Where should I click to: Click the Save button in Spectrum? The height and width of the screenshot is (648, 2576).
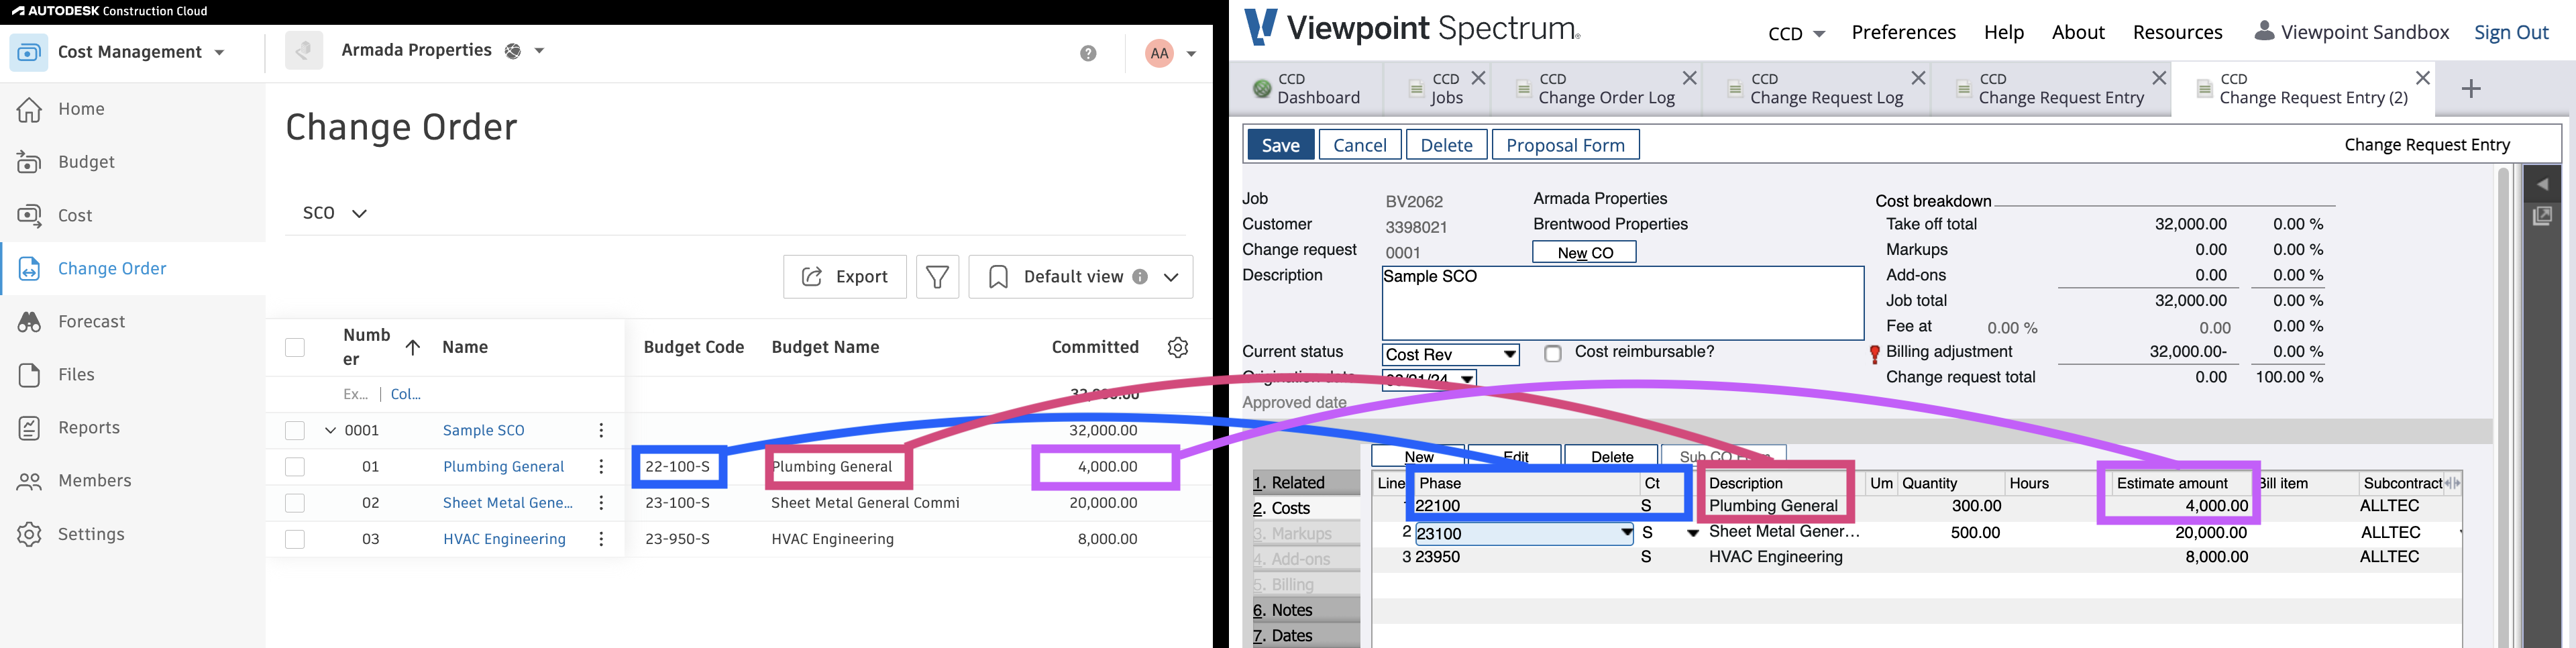coord(1280,145)
